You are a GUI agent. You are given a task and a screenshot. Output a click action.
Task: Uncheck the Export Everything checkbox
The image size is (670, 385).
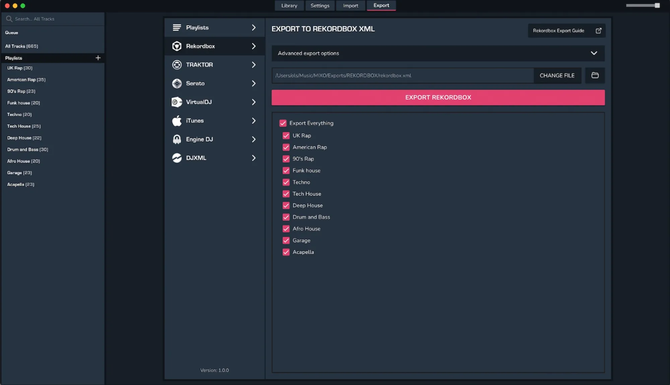click(x=283, y=123)
